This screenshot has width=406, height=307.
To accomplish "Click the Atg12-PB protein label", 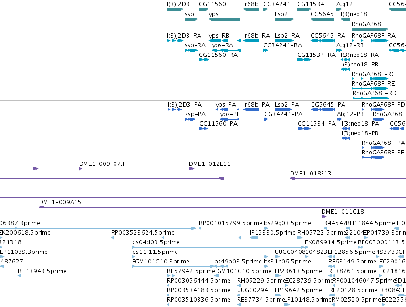I will pos(350,114).
